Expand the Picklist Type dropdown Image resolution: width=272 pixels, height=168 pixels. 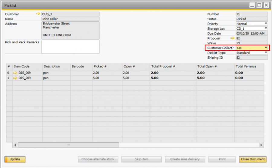coord(266,52)
